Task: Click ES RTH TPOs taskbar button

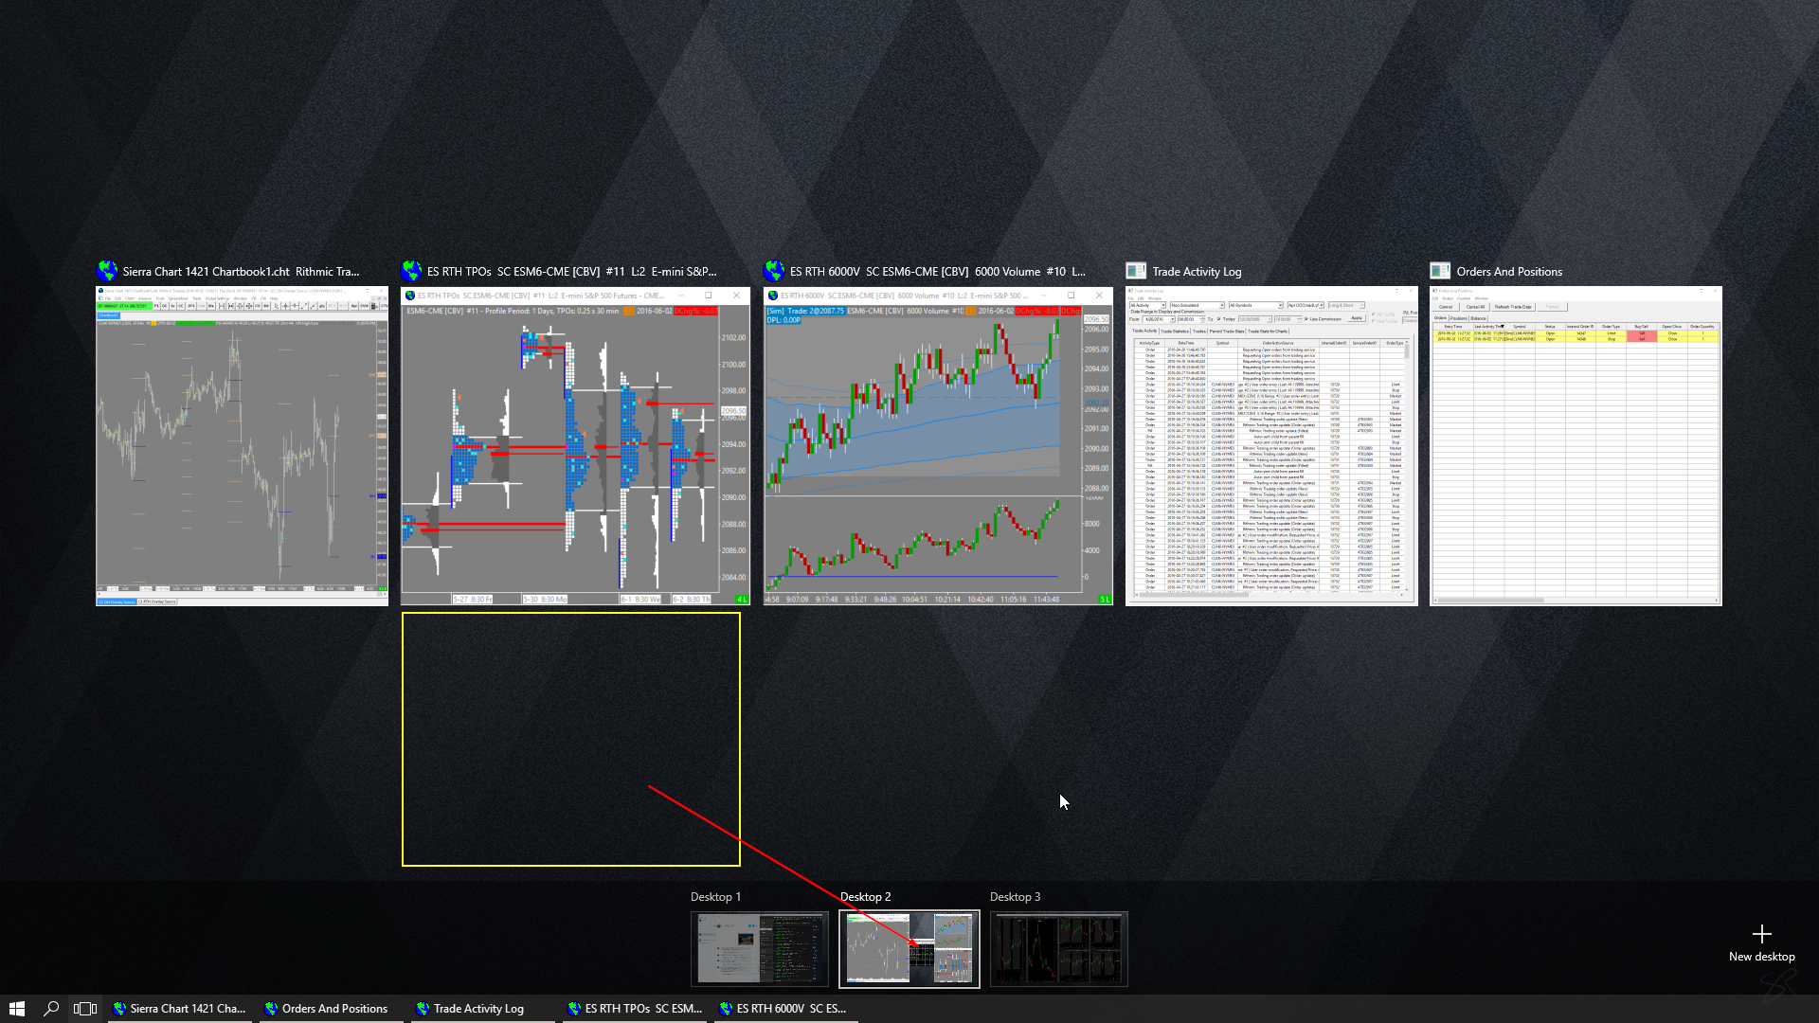Action: pyautogui.click(x=635, y=1009)
